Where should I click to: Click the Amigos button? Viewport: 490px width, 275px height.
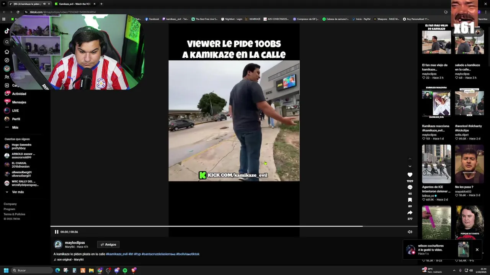[108, 244]
